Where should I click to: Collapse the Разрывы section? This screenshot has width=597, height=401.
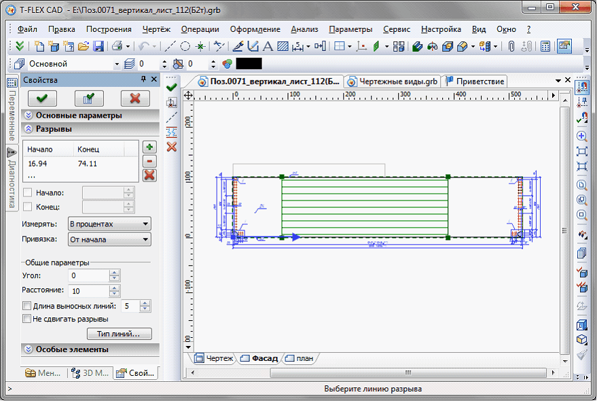coord(90,129)
